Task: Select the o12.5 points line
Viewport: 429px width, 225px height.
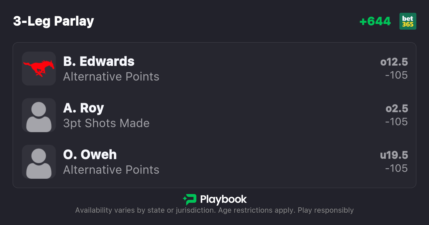Action: 394,62
